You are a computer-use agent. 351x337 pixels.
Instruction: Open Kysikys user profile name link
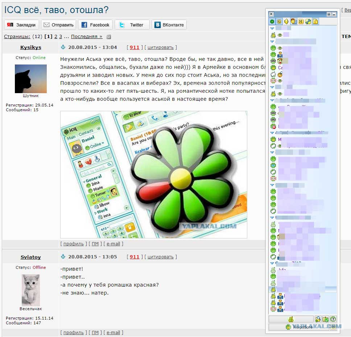(x=31, y=47)
